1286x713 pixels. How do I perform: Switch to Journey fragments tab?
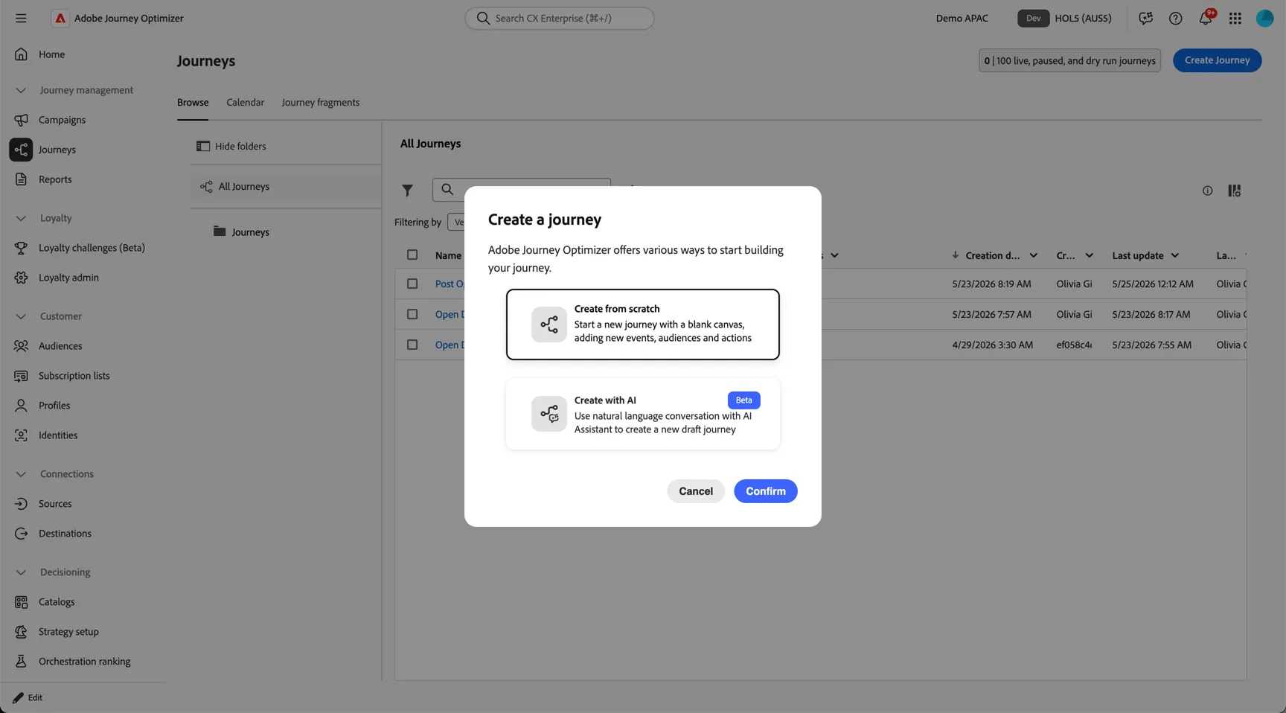(x=320, y=103)
